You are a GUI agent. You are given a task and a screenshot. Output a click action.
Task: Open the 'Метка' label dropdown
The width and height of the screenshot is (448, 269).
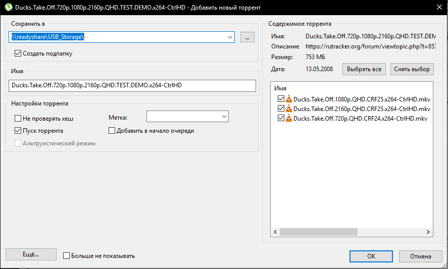point(224,117)
